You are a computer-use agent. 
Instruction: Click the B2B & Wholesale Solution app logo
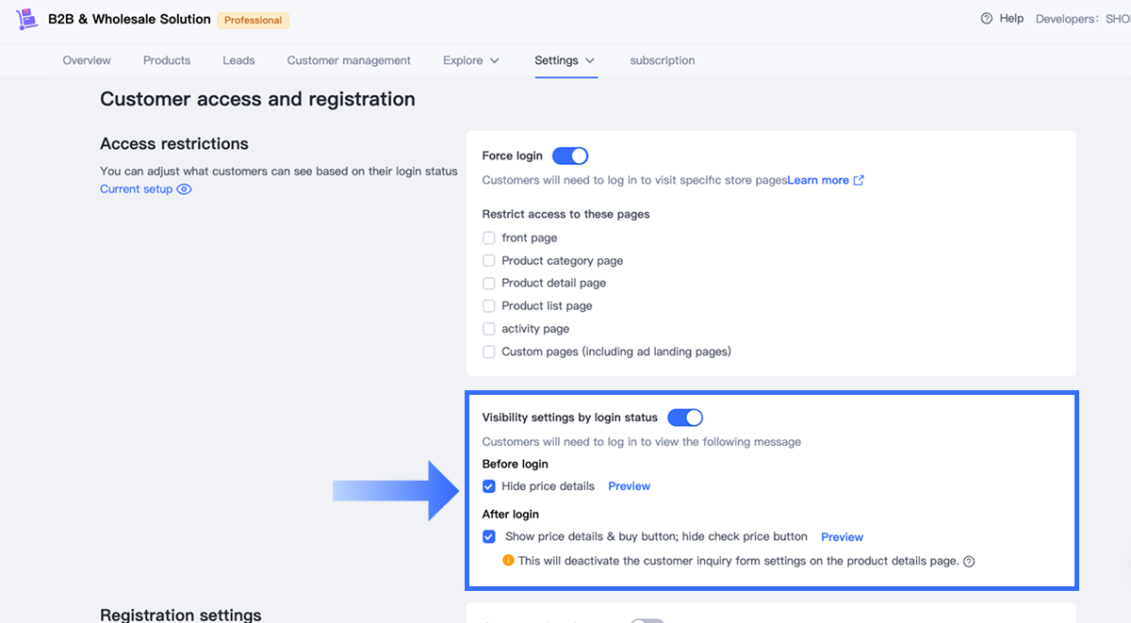(26, 19)
